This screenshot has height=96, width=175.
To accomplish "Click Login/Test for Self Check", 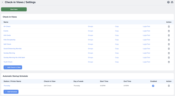I will point(147,44).
